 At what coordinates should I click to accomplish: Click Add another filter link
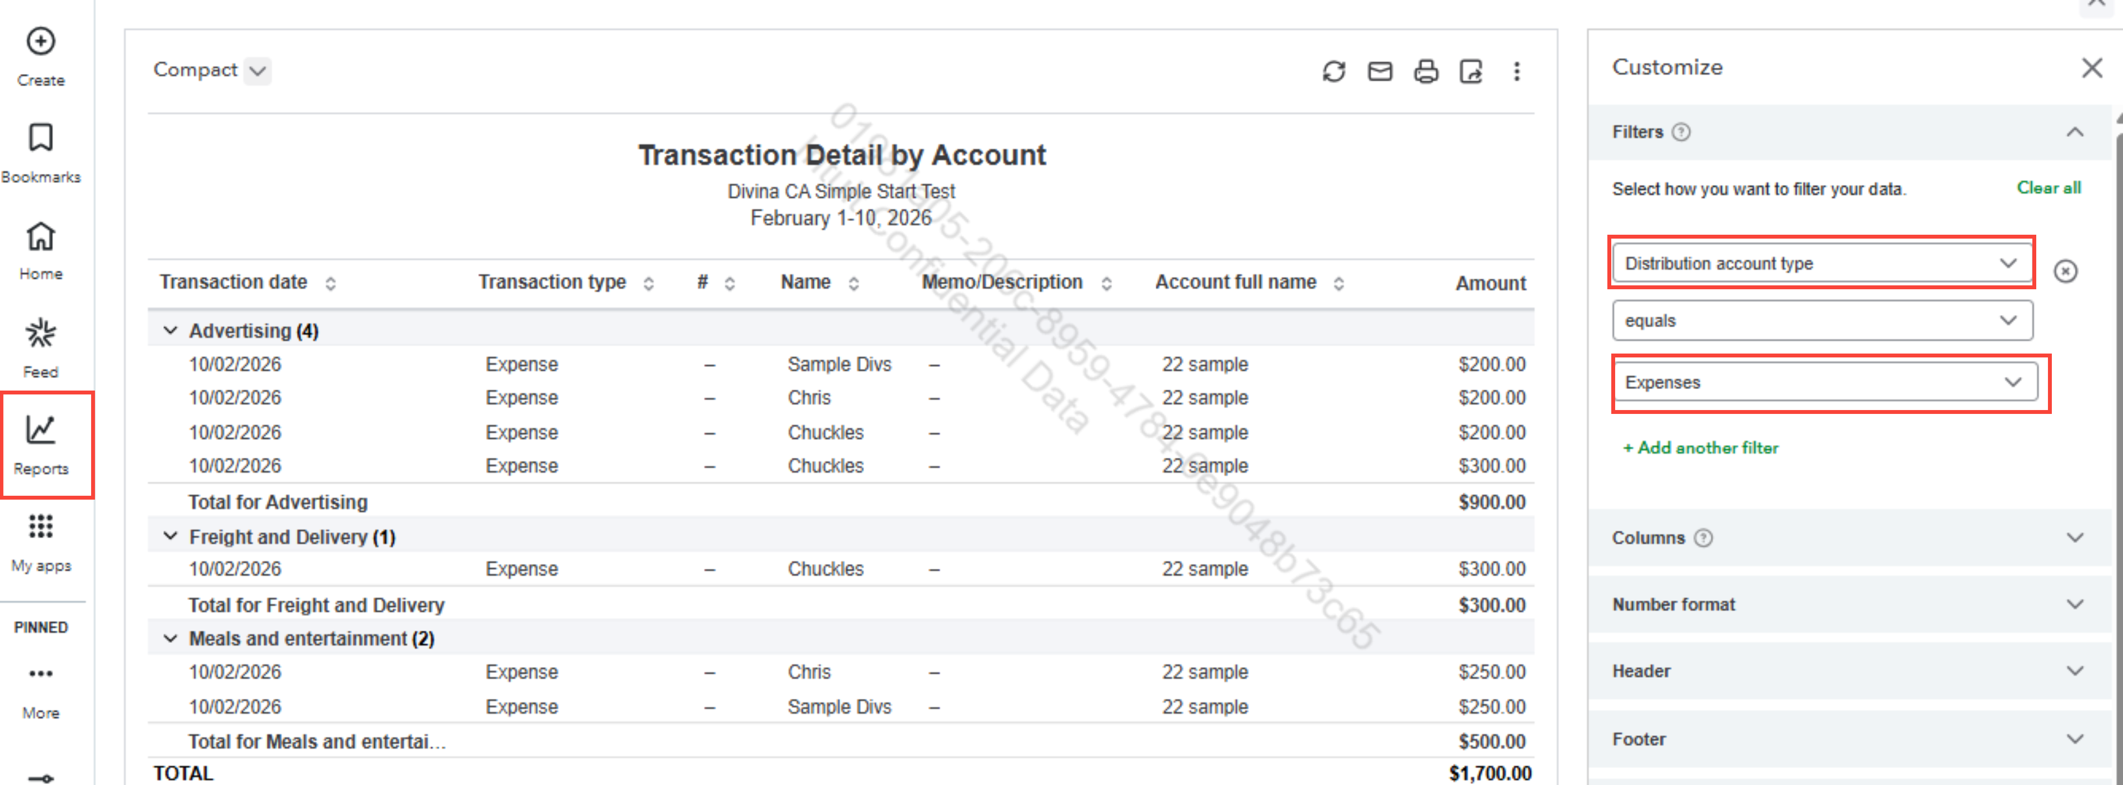1700,448
